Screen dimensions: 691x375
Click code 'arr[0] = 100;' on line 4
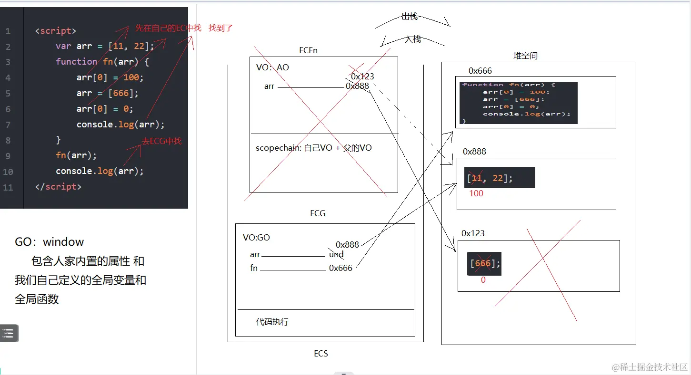(110, 77)
